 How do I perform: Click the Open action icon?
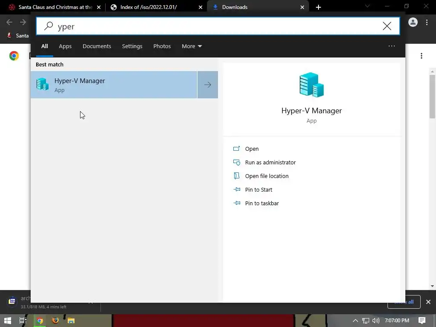click(236, 149)
